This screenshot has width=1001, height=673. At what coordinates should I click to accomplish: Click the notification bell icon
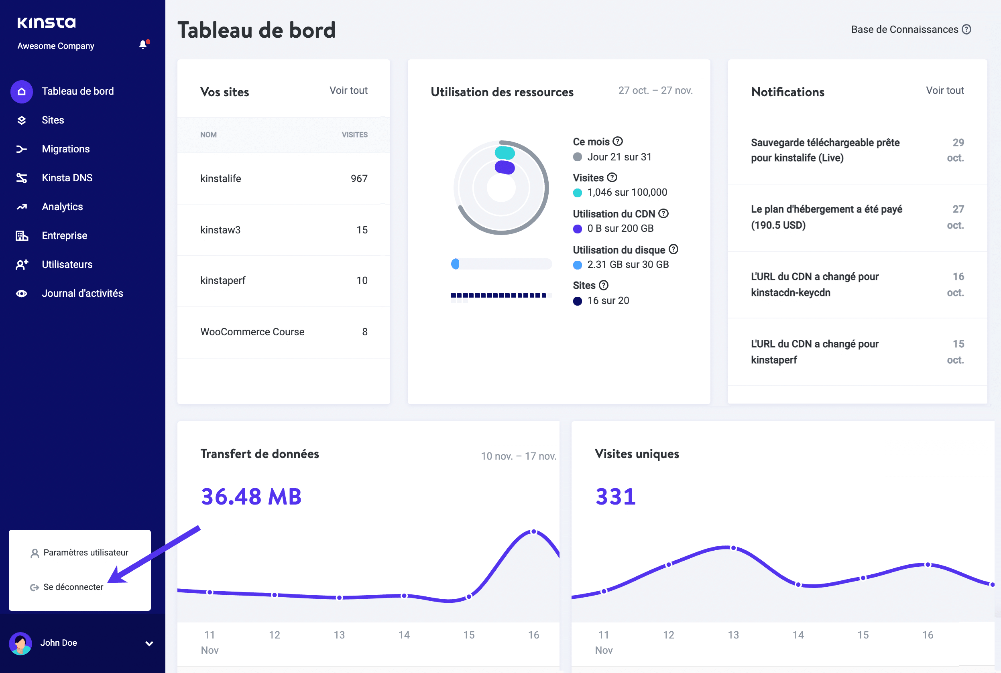[x=143, y=45]
